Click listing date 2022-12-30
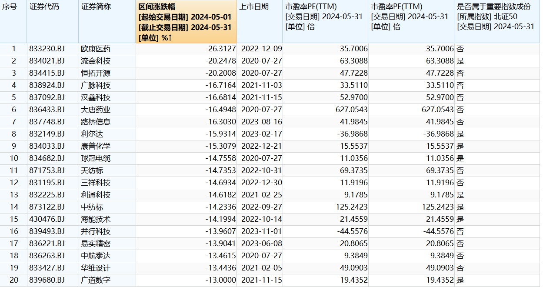The height and width of the screenshot is (287, 543). 261,183
